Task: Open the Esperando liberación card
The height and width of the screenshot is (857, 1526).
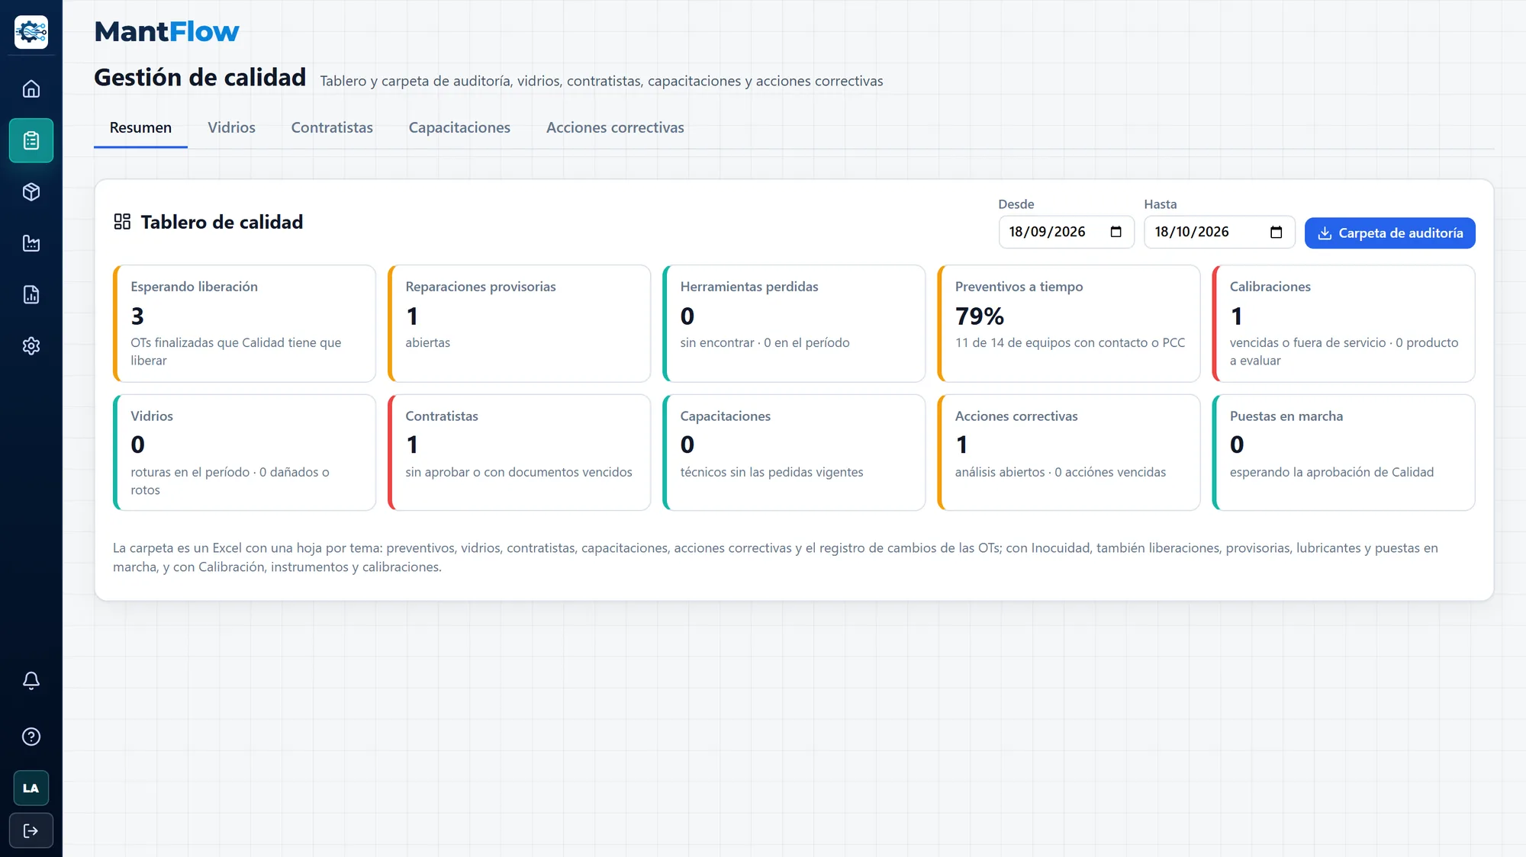Action: coord(244,323)
